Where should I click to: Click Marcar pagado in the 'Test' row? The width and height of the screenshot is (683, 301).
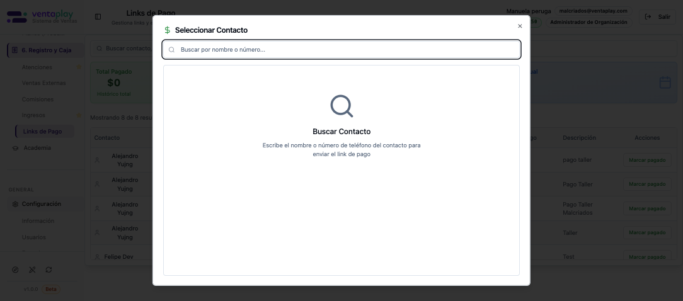click(647, 256)
